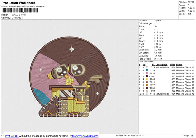The image size is (196, 138).
Task: Click code 1029 in stop row 2
Action: 173,70
